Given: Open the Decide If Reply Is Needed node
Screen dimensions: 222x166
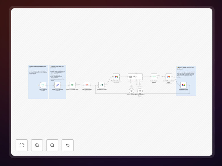Looking at the screenshot, I should pos(154,77).
